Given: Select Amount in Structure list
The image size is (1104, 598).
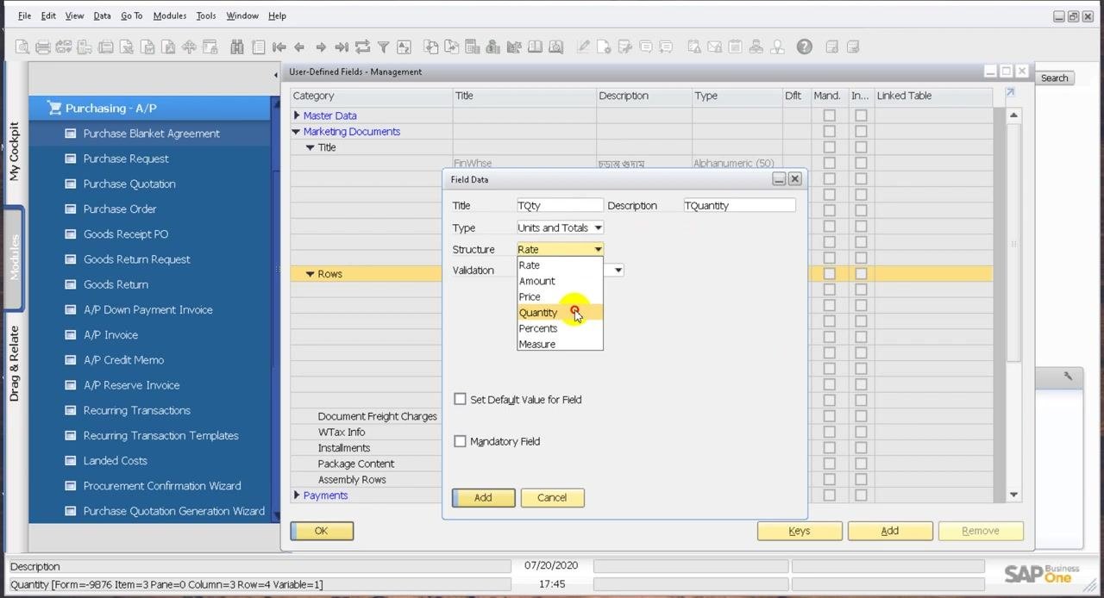Looking at the screenshot, I should [x=560, y=281].
